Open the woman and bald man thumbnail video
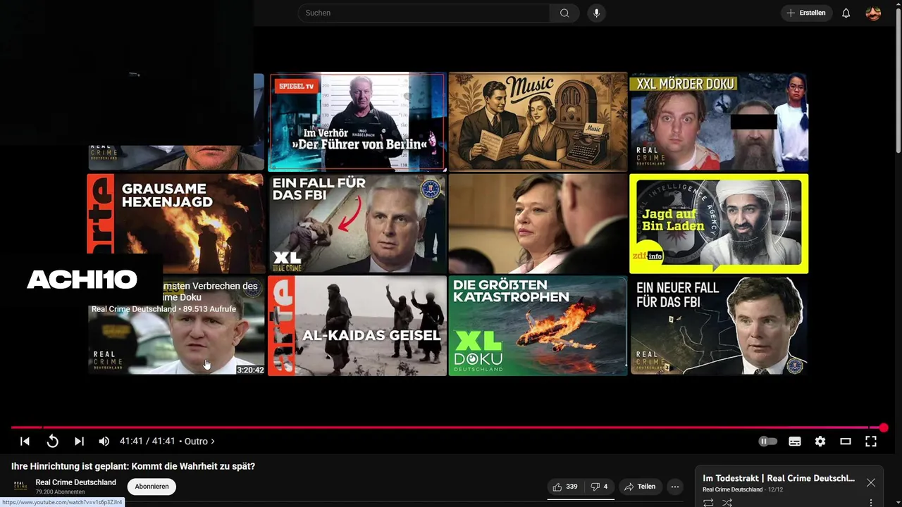Screen dimensions: 902x507 [x=538, y=224]
